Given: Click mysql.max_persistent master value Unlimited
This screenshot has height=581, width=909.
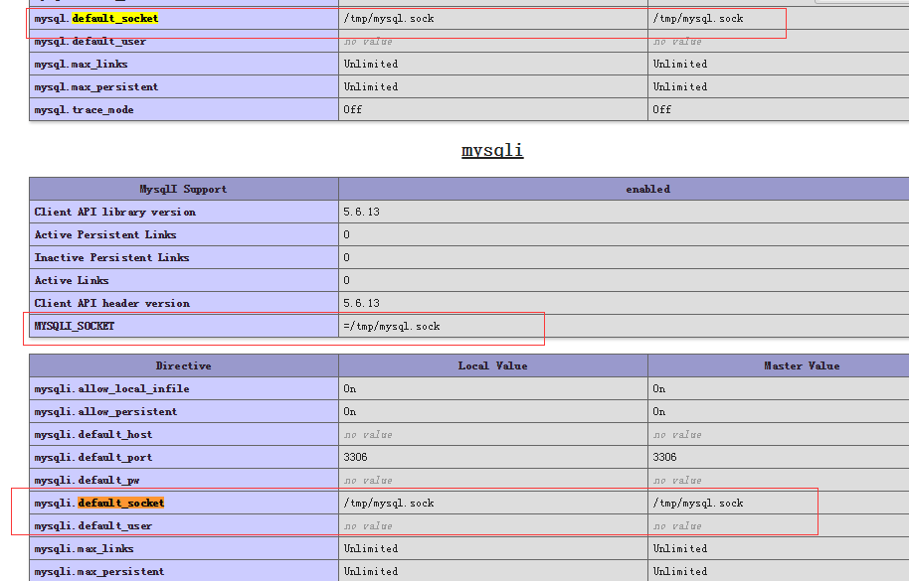Looking at the screenshot, I should (x=680, y=86).
